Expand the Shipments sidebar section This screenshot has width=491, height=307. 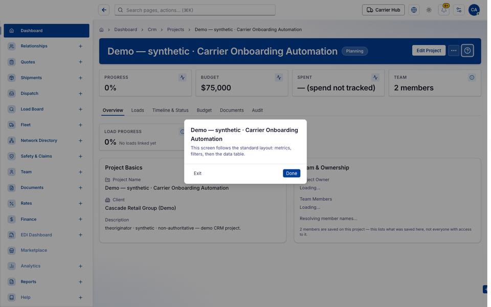[x=80, y=78]
